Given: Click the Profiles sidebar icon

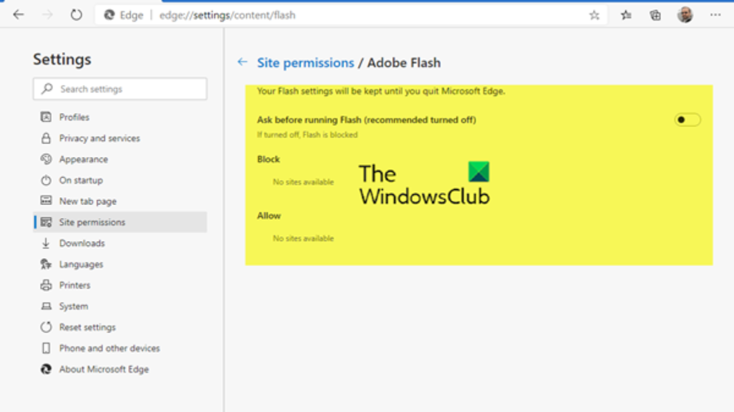Looking at the screenshot, I should (x=46, y=117).
